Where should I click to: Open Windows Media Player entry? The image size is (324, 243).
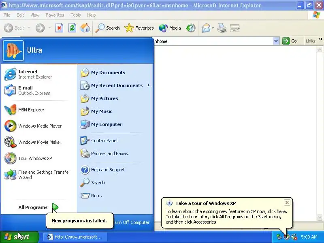coord(38,126)
